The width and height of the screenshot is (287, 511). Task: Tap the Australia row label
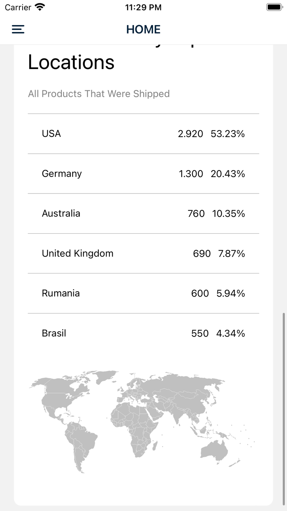(x=61, y=213)
